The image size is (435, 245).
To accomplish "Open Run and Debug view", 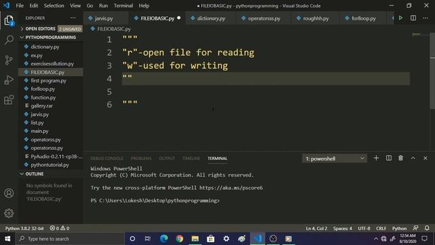I will pos(9,80).
